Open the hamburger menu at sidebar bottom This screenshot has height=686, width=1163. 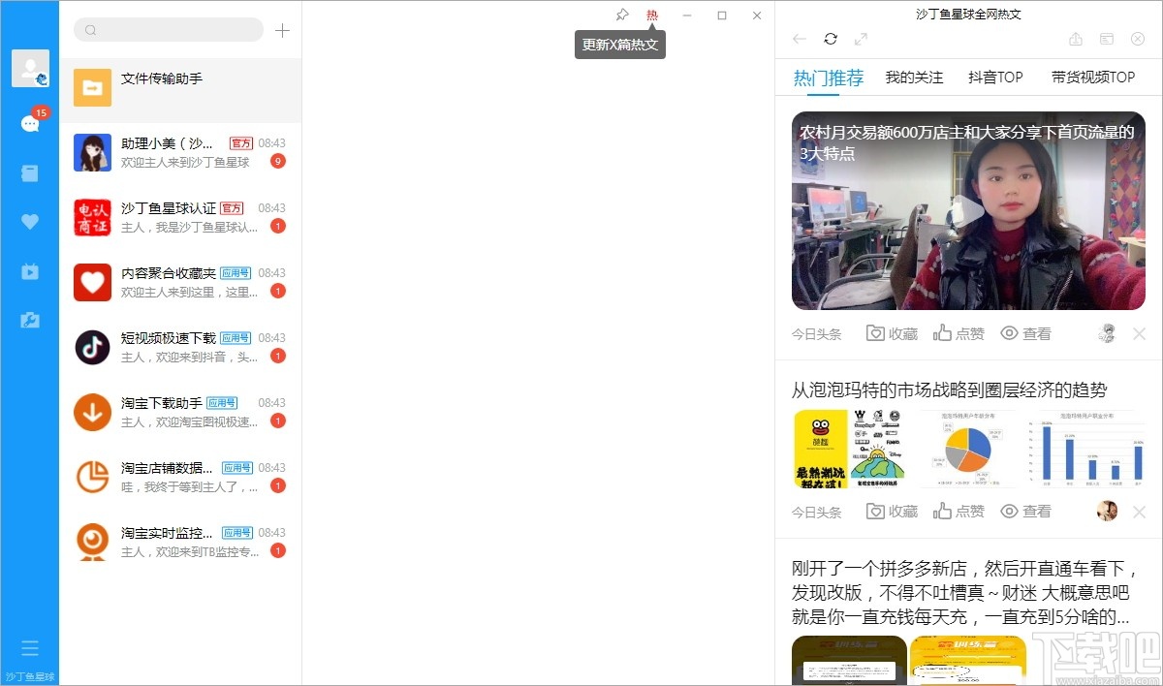tap(30, 647)
